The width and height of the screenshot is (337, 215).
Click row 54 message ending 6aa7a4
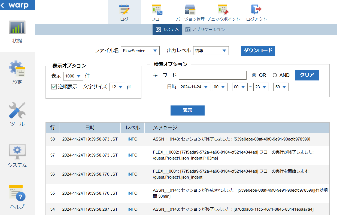pyautogui.click(x=233, y=209)
